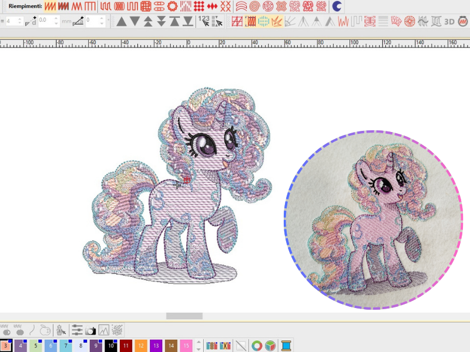The height and width of the screenshot is (352, 470).
Task: Select the cross-stitch XX fill icon
Action: pos(226,6)
